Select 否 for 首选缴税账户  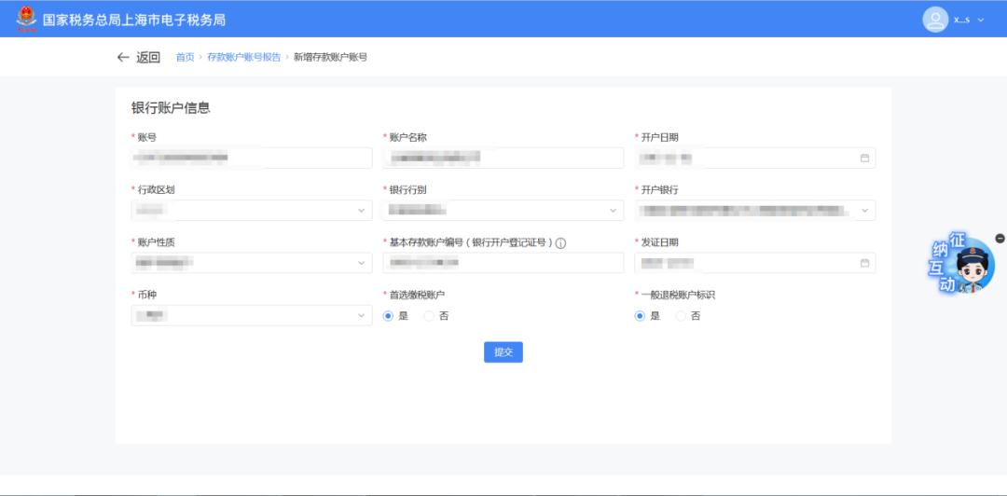pos(430,316)
